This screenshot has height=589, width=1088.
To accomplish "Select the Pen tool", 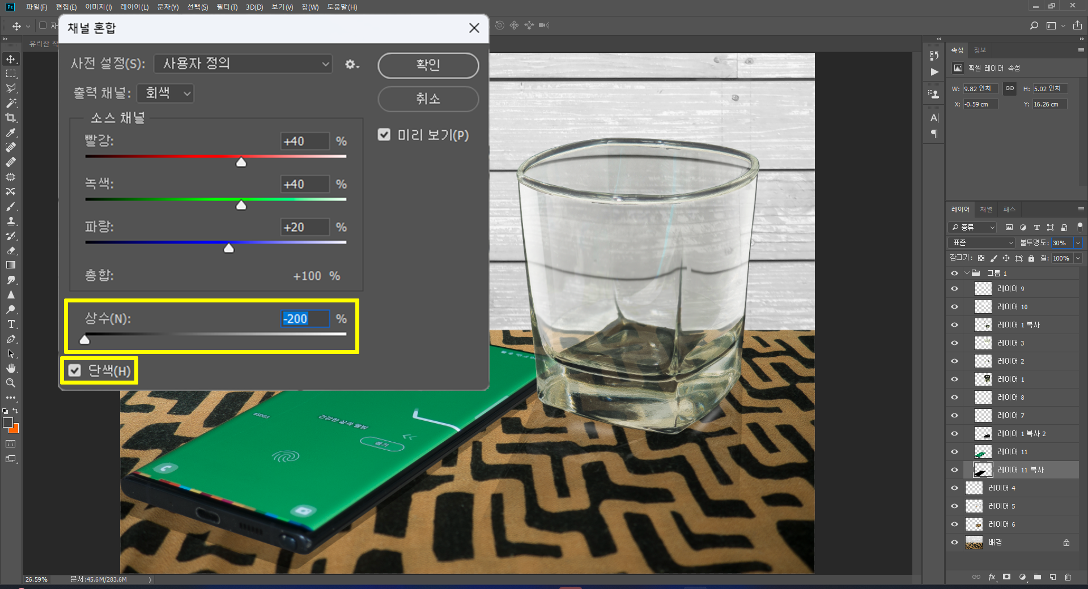I will (11, 339).
